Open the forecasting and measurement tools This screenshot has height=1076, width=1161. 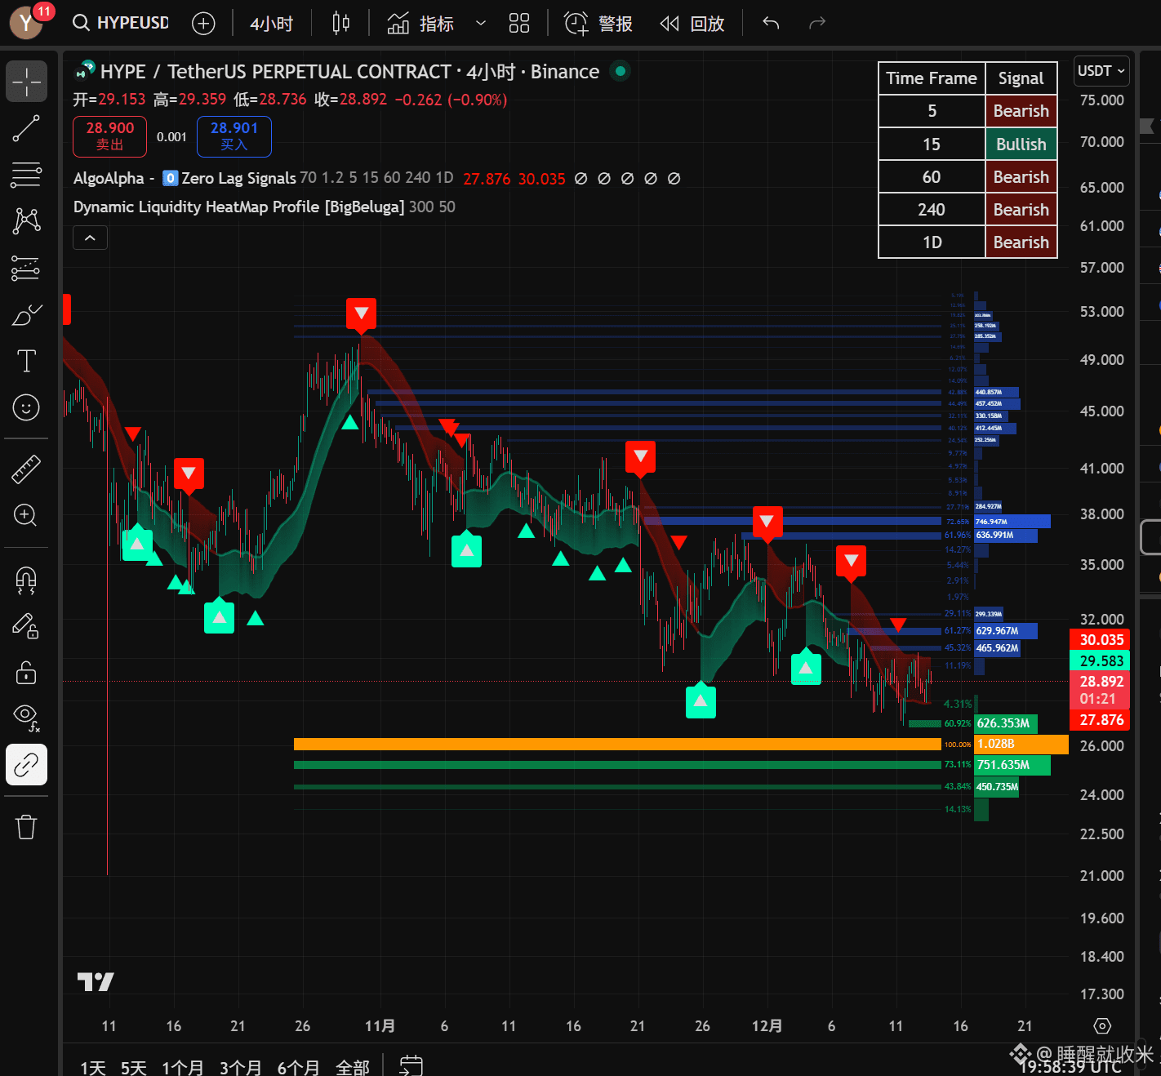(26, 268)
